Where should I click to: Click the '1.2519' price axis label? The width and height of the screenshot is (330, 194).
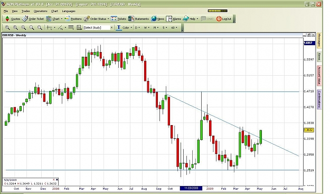(x=309, y=170)
